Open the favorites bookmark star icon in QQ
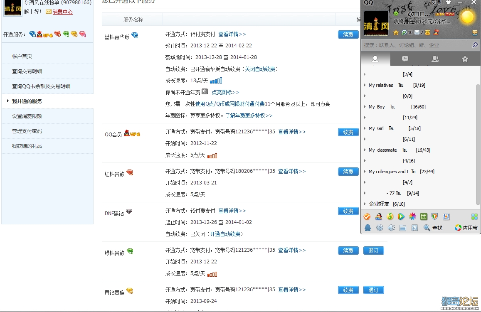 tap(414, 228)
